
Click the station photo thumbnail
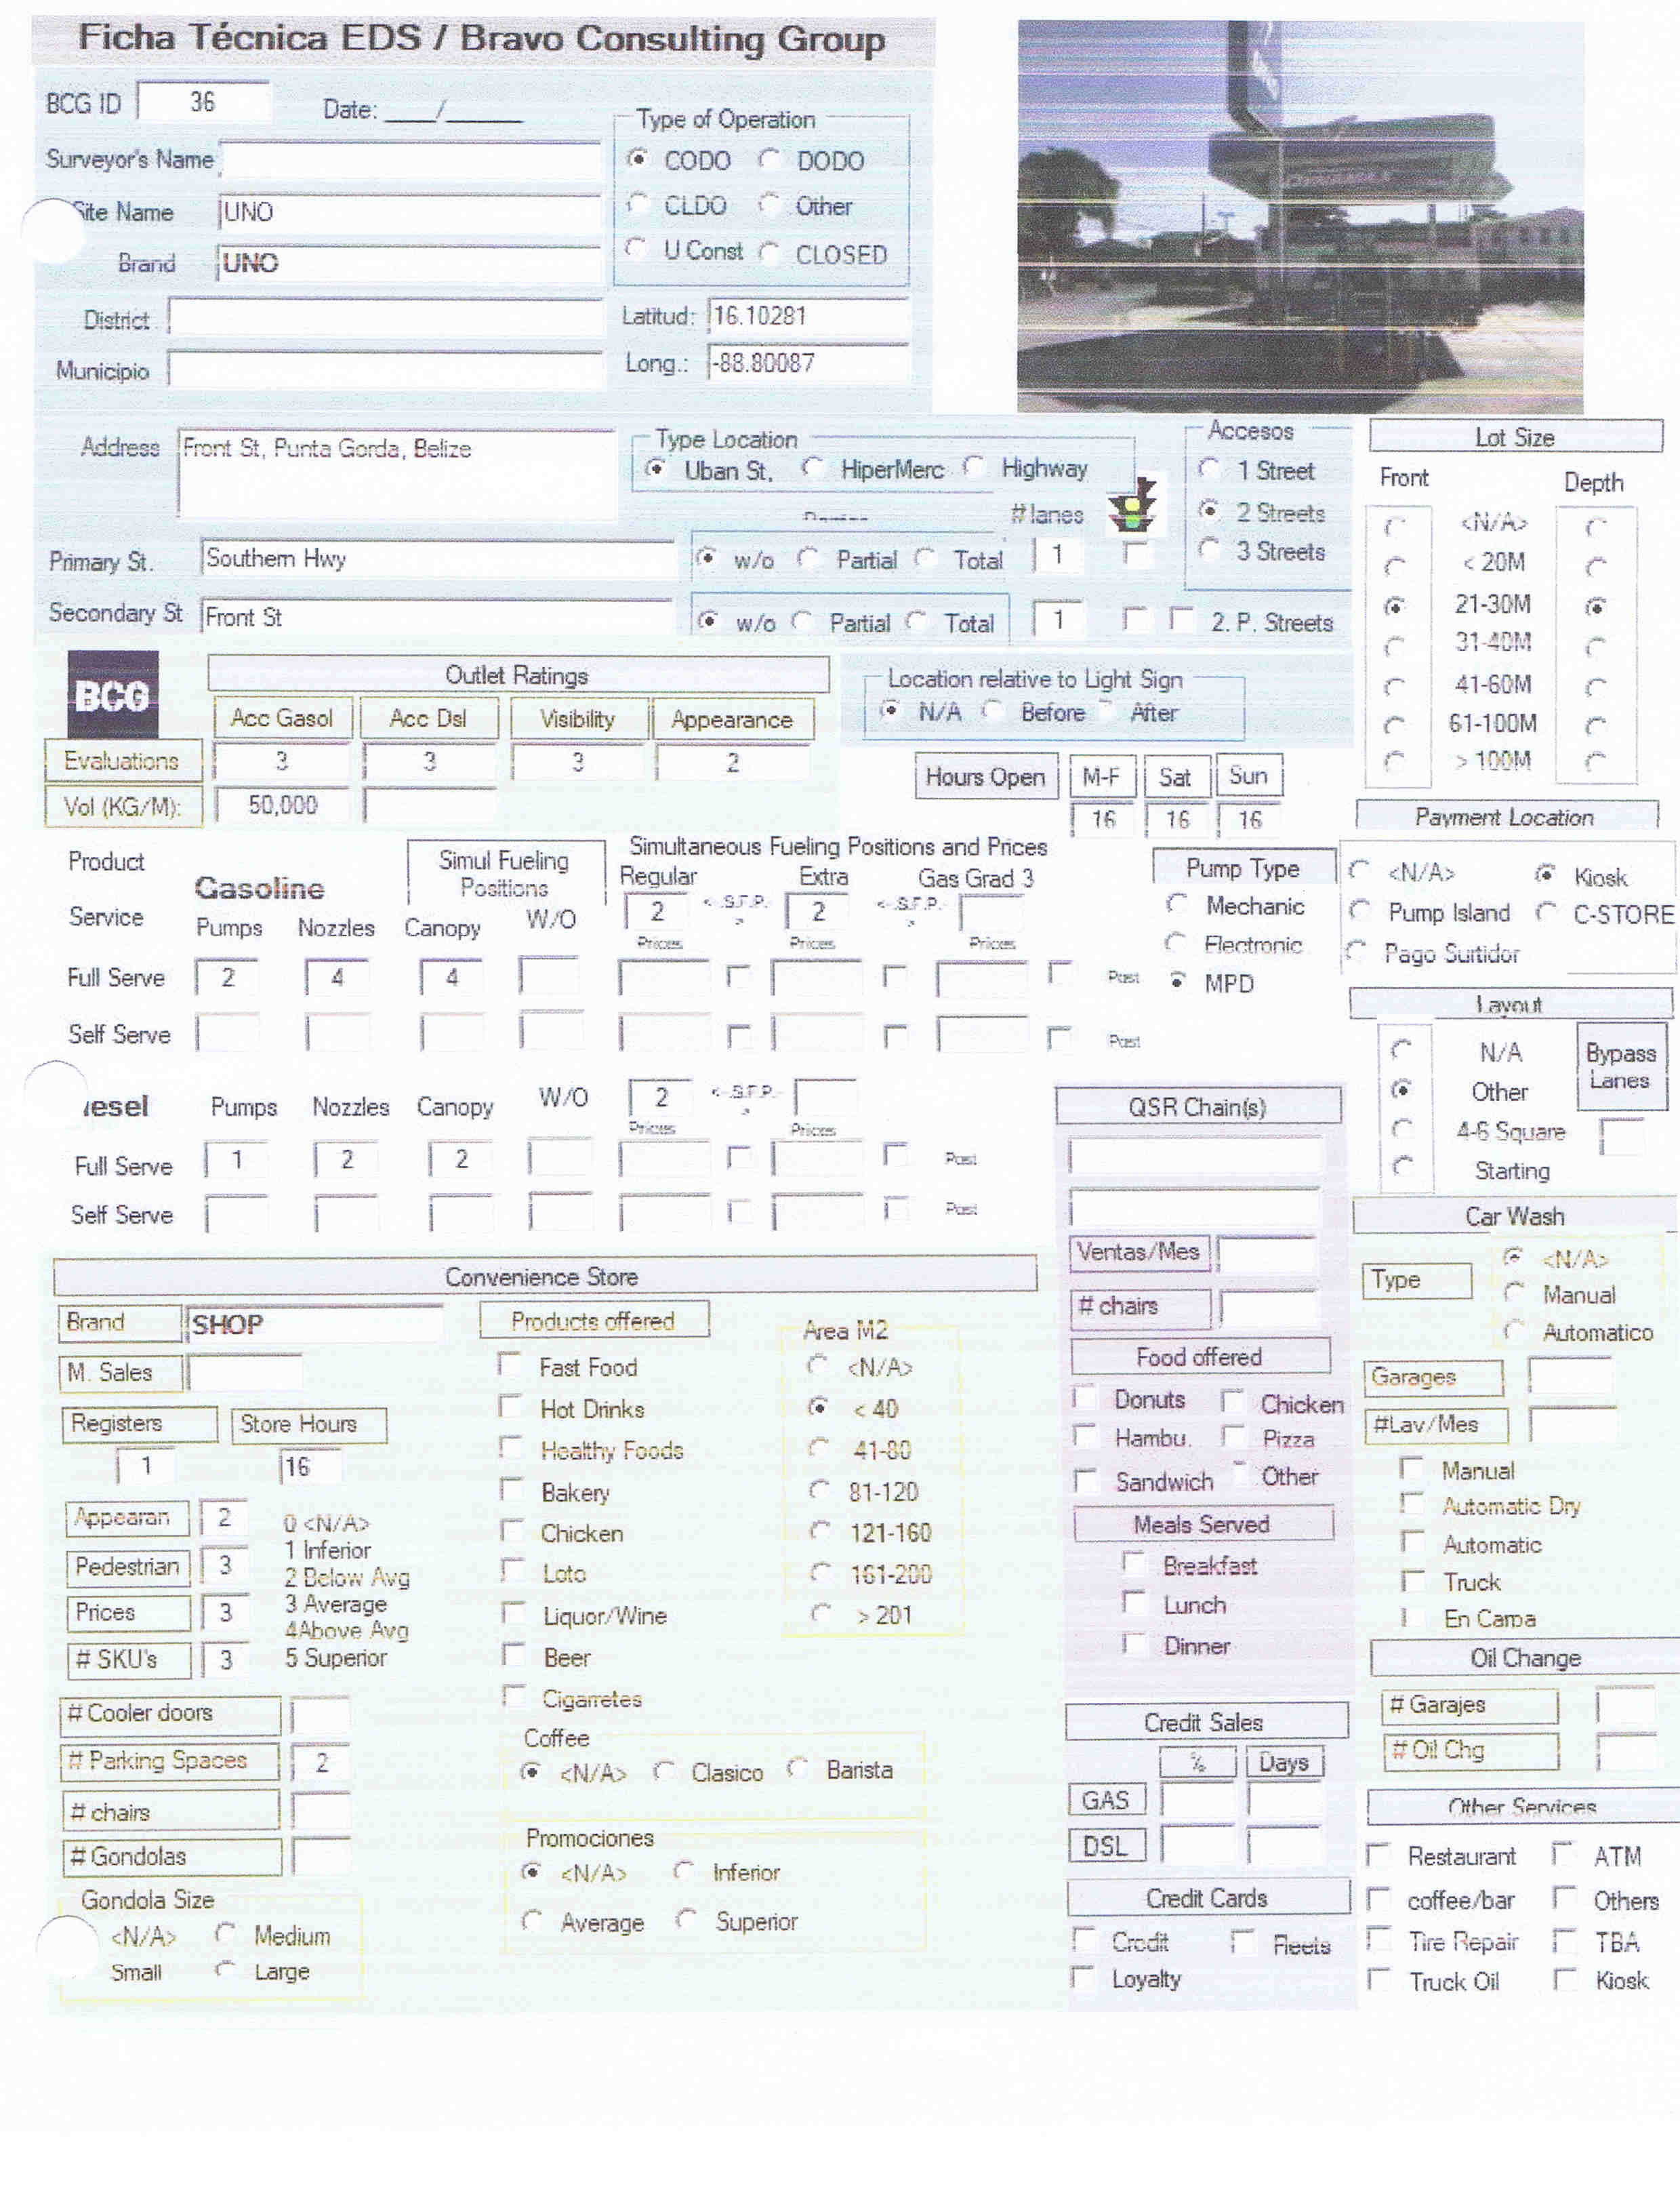[x=1300, y=216]
